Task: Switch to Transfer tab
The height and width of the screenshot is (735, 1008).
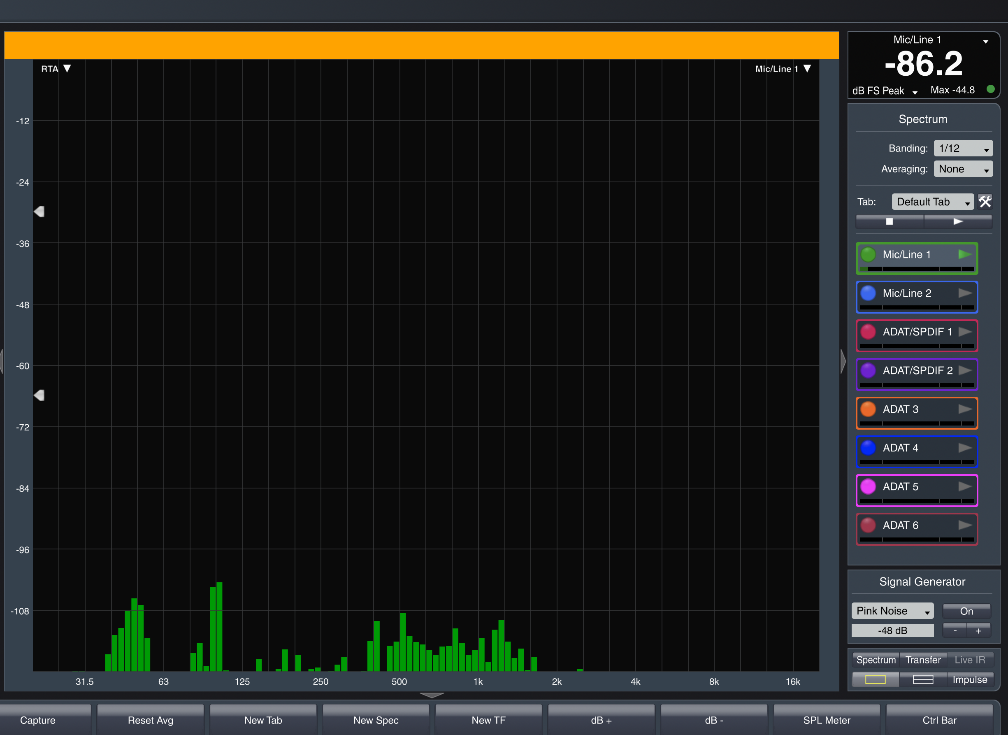Action: [923, 660]
